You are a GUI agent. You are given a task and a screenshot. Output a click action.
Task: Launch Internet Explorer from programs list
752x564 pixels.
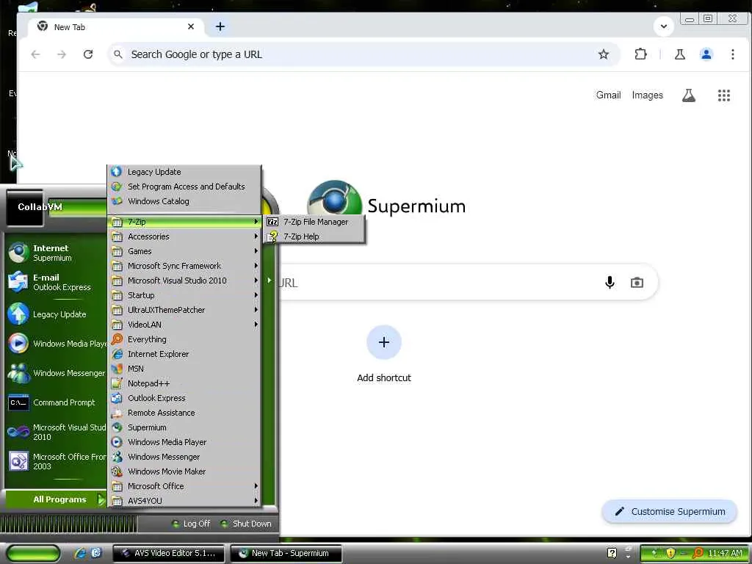pyautogui.click(x=184, y=354)
